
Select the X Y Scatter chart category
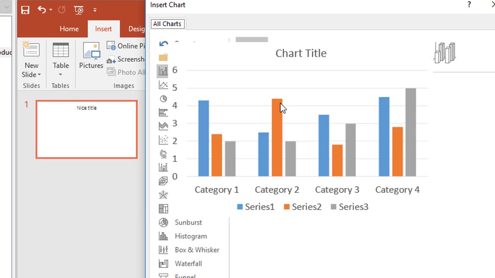tap(163, 140)
